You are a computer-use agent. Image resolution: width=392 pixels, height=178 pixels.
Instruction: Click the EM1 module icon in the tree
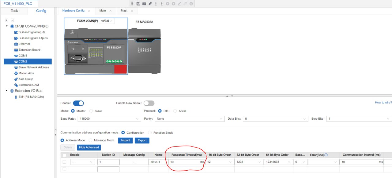[x=16, y=97]
